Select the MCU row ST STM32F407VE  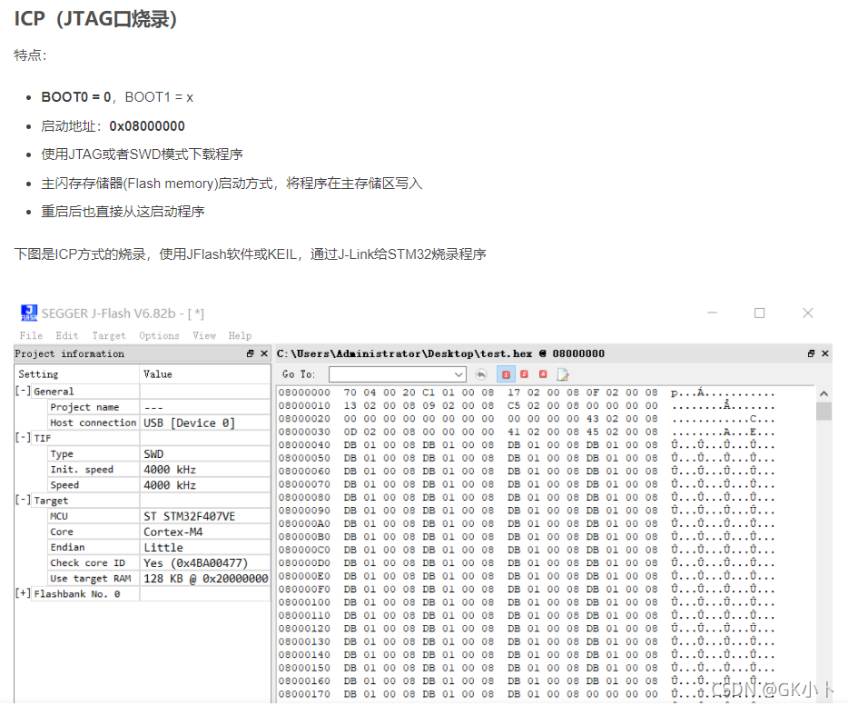189,516
